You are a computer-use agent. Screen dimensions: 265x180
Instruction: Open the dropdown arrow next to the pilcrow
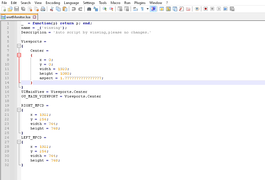point(148,9)
